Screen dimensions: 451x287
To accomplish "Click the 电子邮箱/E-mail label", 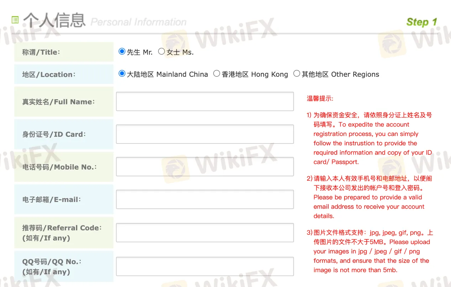I will 52,200.
